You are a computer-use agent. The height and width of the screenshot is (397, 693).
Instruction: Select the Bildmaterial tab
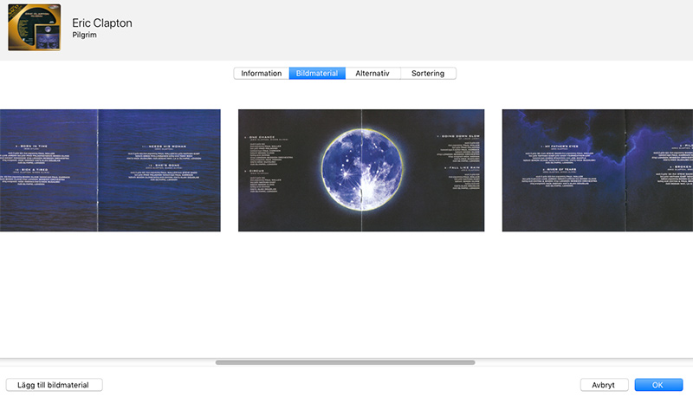click(317, 74)
